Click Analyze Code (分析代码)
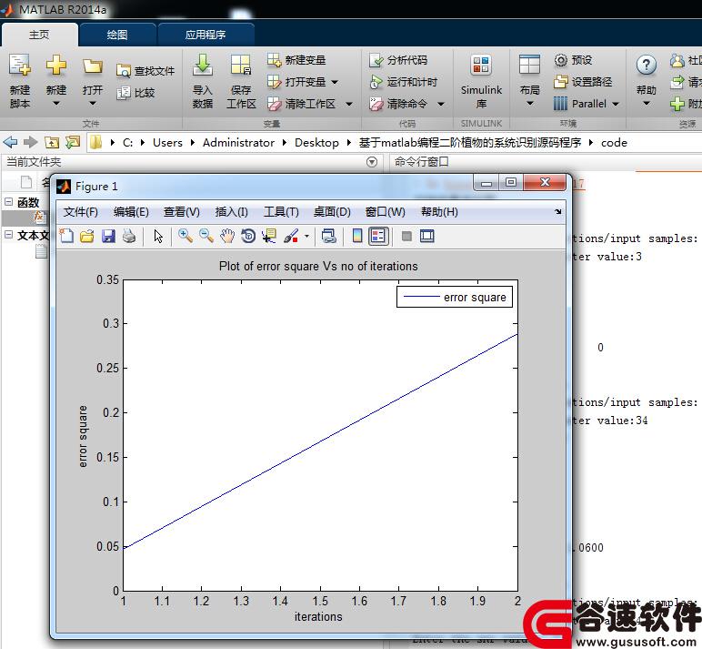The image size is (702, 649). click(398, 59)
